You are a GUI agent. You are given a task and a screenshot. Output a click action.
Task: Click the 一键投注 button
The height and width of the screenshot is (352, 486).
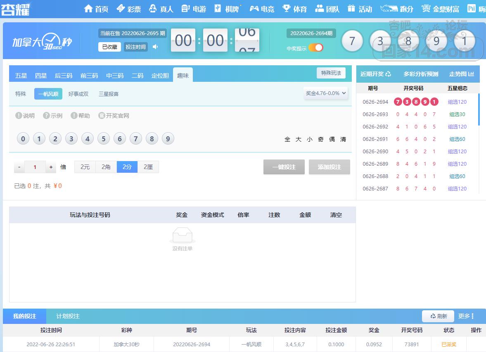point(284,167)
